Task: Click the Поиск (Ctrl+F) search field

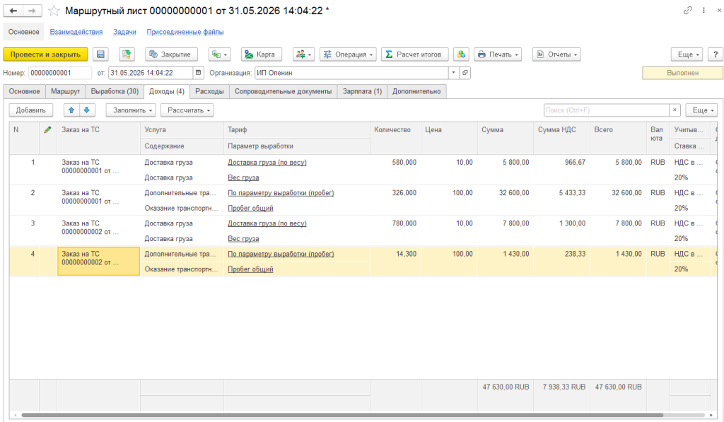Action: coord(606,110)
